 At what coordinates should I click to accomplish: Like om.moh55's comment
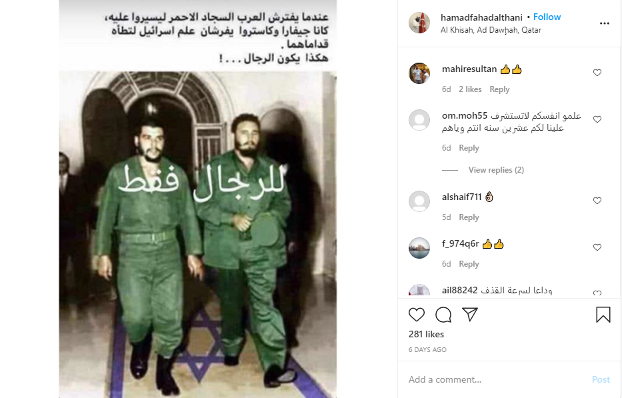point(597,119)
